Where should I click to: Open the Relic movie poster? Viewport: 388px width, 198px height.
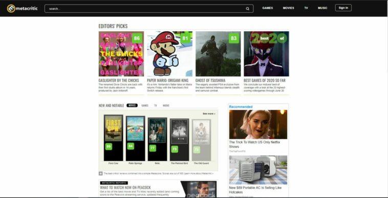[157, 130]
